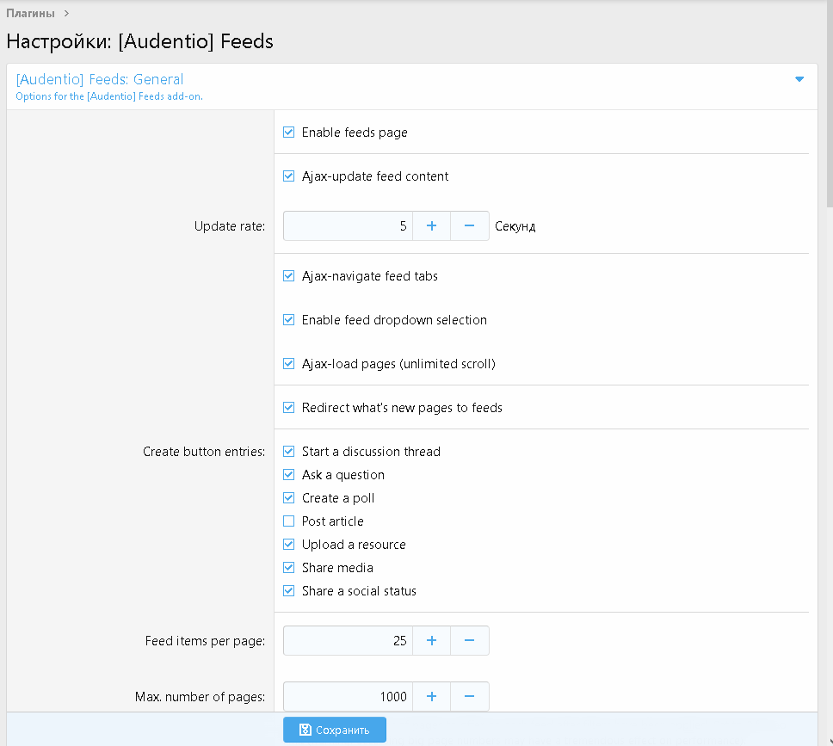
Task: Toggle Ajax-load pages unlimited scroll checkbox
Action: point(288,363)
